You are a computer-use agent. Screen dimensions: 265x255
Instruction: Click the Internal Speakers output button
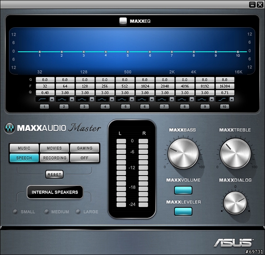55,192
